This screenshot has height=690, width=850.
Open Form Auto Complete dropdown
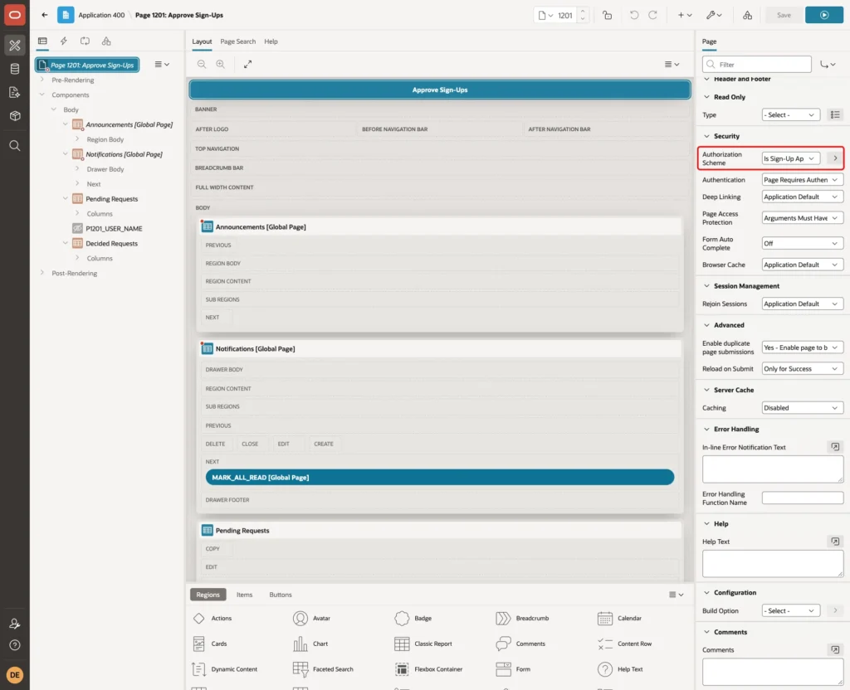pyautogui.click(x=803, y=243)
